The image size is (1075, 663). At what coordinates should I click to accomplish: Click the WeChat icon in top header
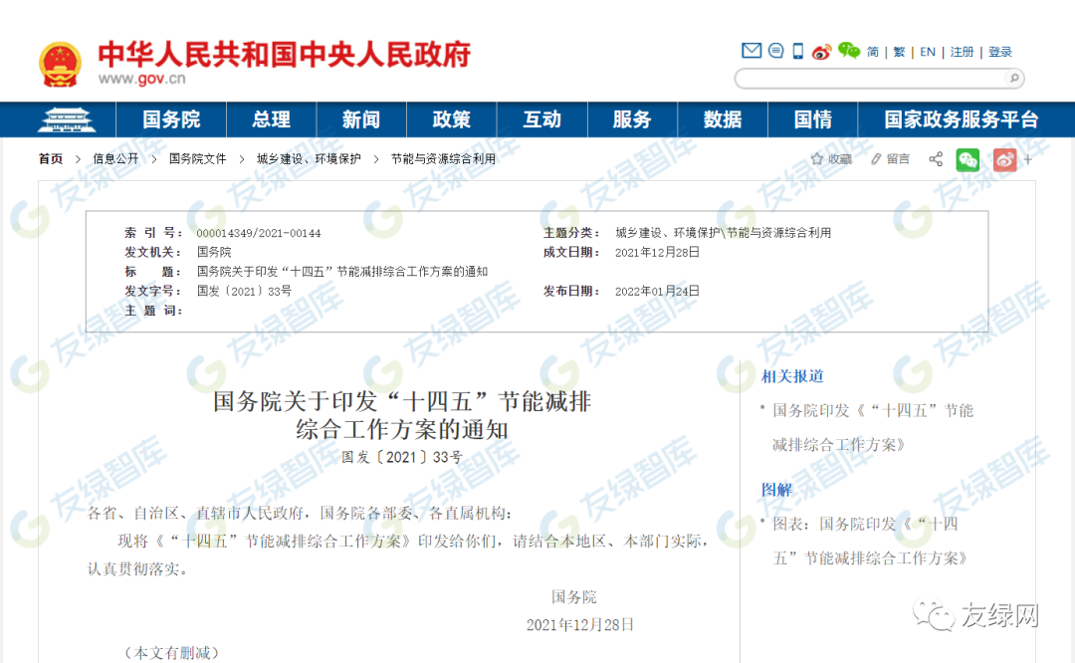[x=848, y=51]
